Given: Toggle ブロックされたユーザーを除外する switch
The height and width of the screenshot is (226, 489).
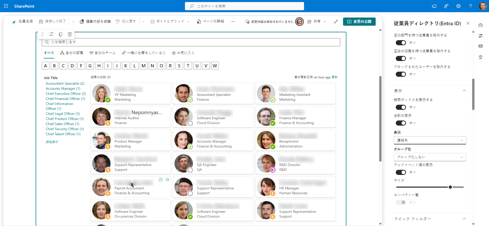Looking at the screenshot, I should tap(401, 74).
